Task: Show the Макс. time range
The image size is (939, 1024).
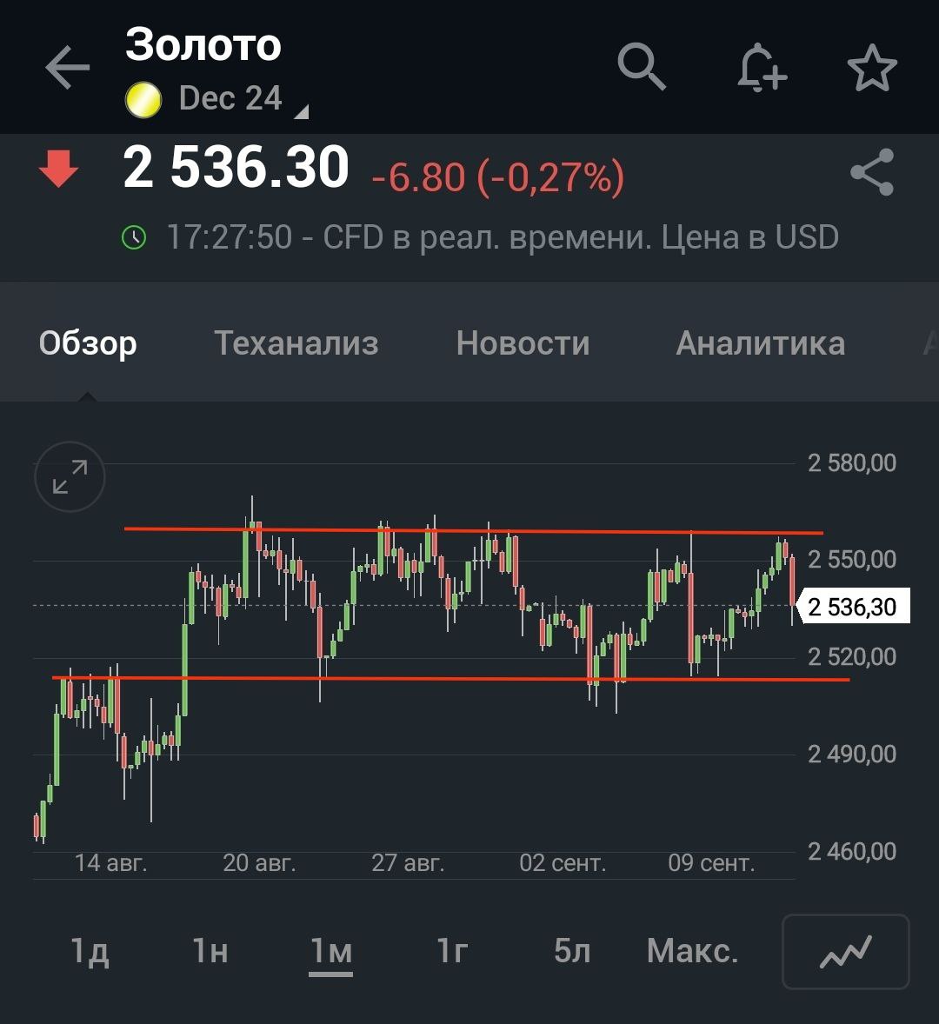Action: pos(692,952)
